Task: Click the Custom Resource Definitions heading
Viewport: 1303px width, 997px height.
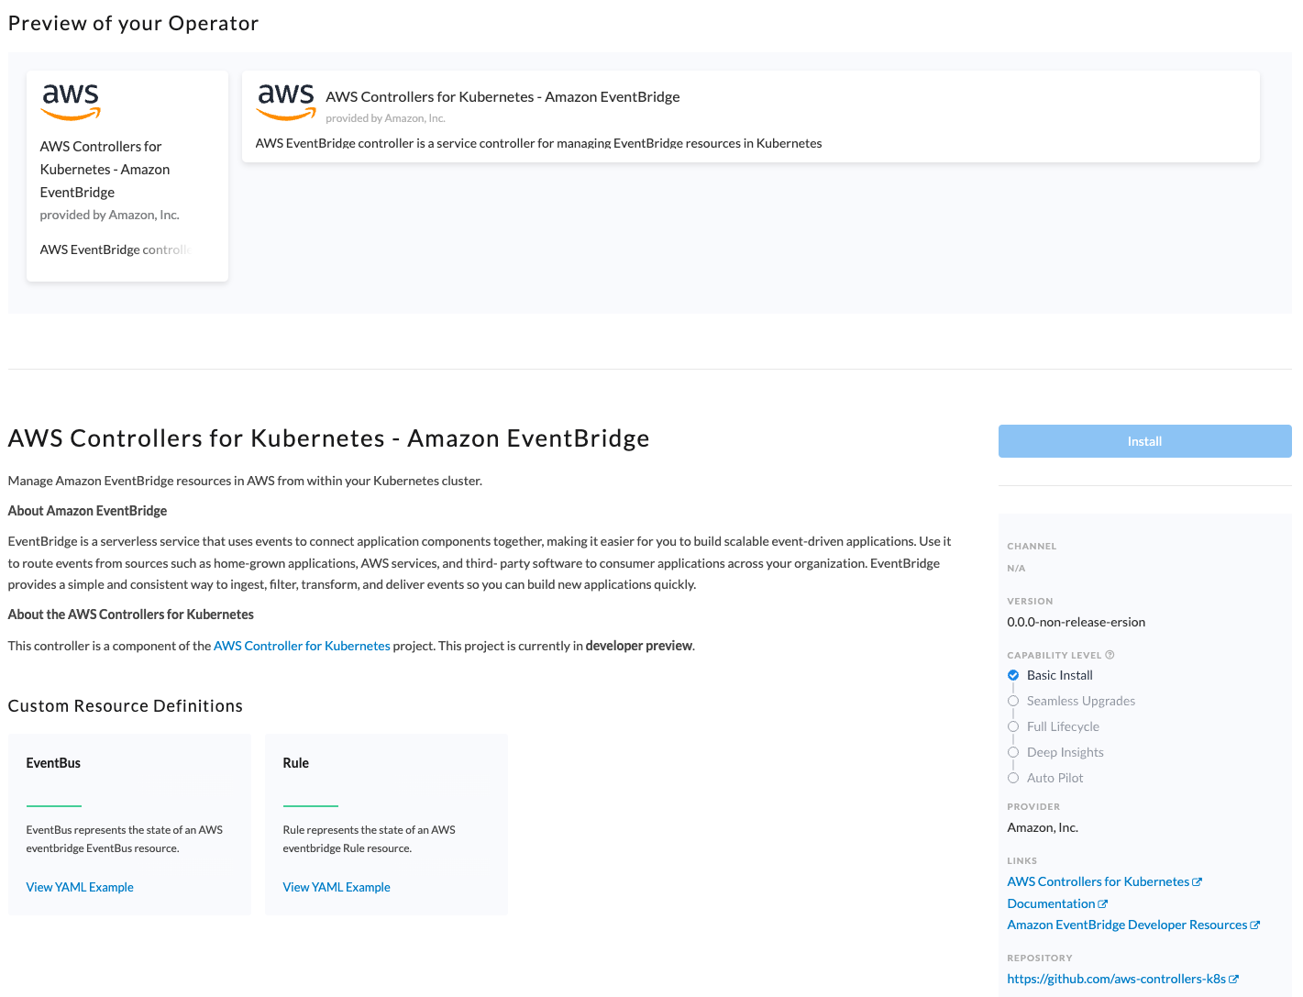Action: [126, 706]
